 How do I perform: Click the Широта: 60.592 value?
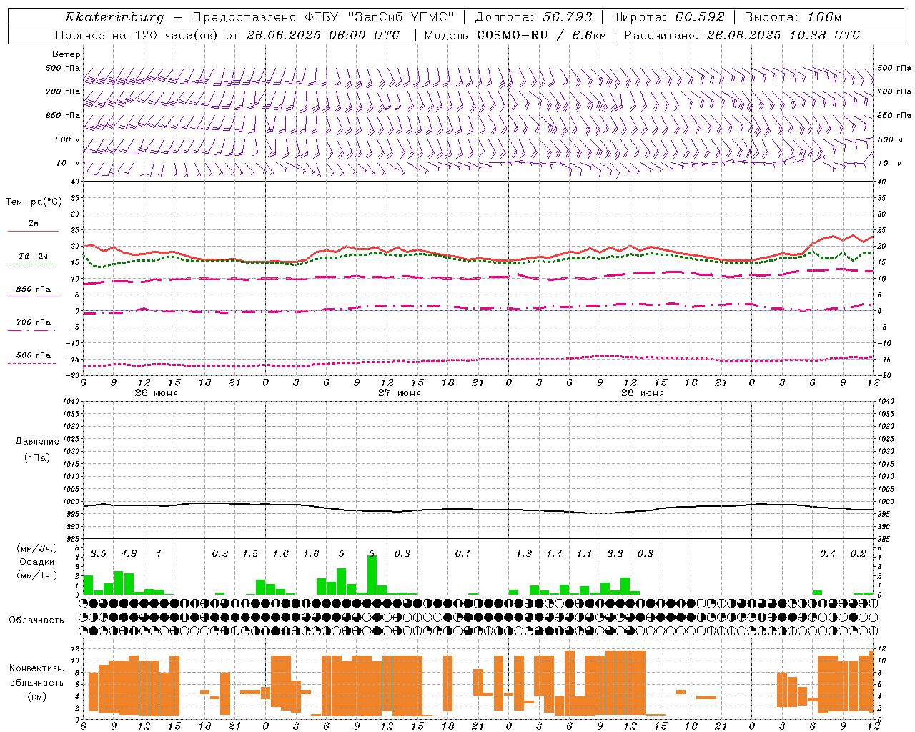[x=668, y=17]
